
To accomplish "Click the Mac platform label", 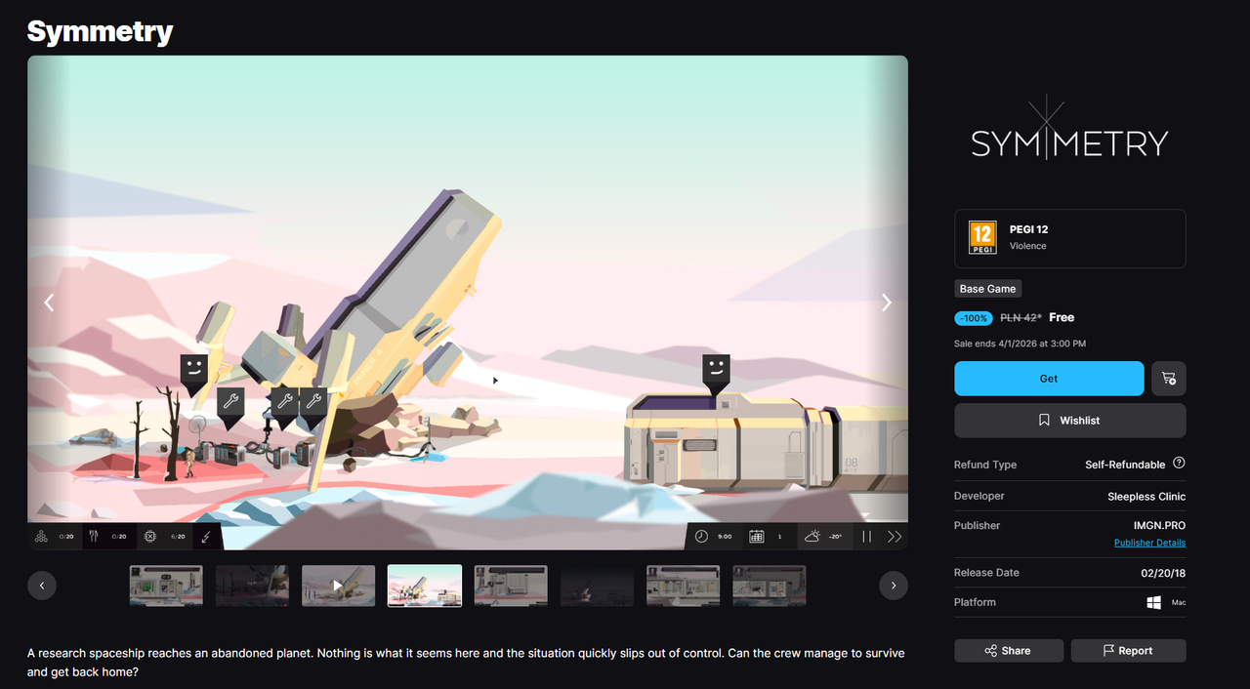I will point(1179,603).
